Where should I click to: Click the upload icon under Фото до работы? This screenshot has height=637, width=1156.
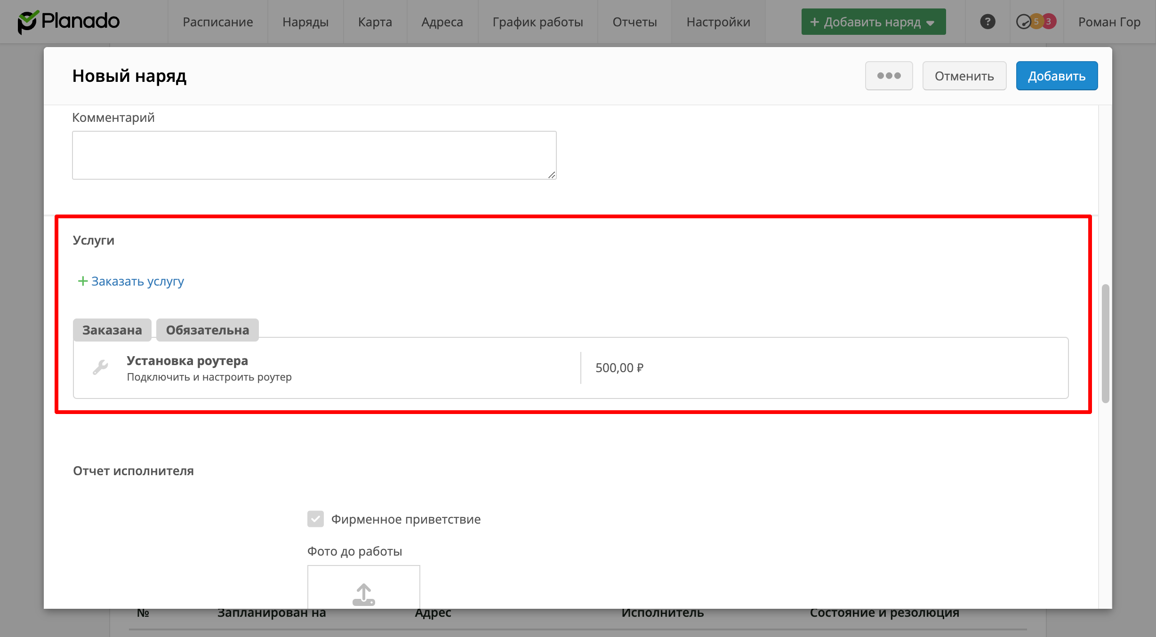point(363,594)
